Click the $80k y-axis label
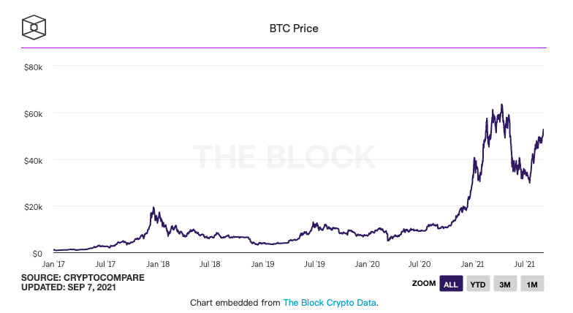Viewport: 573px width, 313px height. (34, 67)
